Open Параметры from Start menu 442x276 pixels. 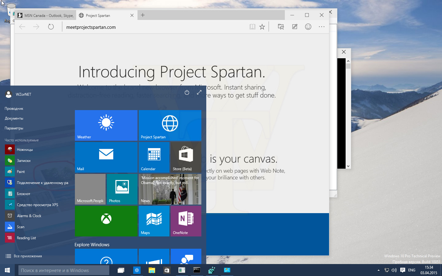point(14,128)
